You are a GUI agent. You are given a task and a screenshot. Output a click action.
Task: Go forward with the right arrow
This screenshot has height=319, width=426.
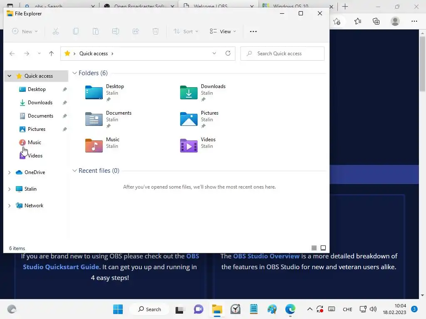point(26,54)
